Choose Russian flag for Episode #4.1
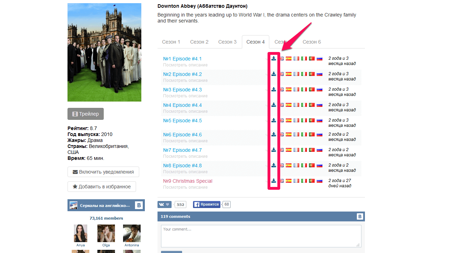The height and width of the screenshot is (253, 450). (320, 59)
